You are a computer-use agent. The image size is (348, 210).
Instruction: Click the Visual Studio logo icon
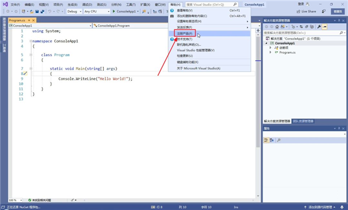[5, 4]
